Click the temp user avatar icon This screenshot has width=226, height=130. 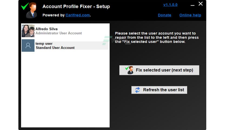pos(28,46)
